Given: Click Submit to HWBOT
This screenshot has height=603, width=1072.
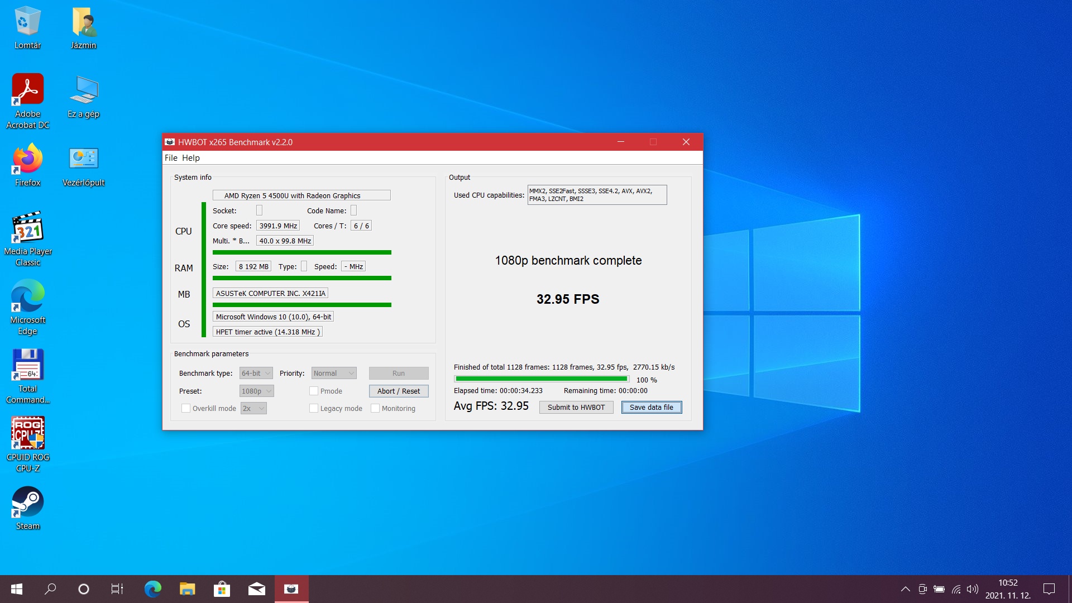Looking at the screenshot, I should [x=576, y=407].
